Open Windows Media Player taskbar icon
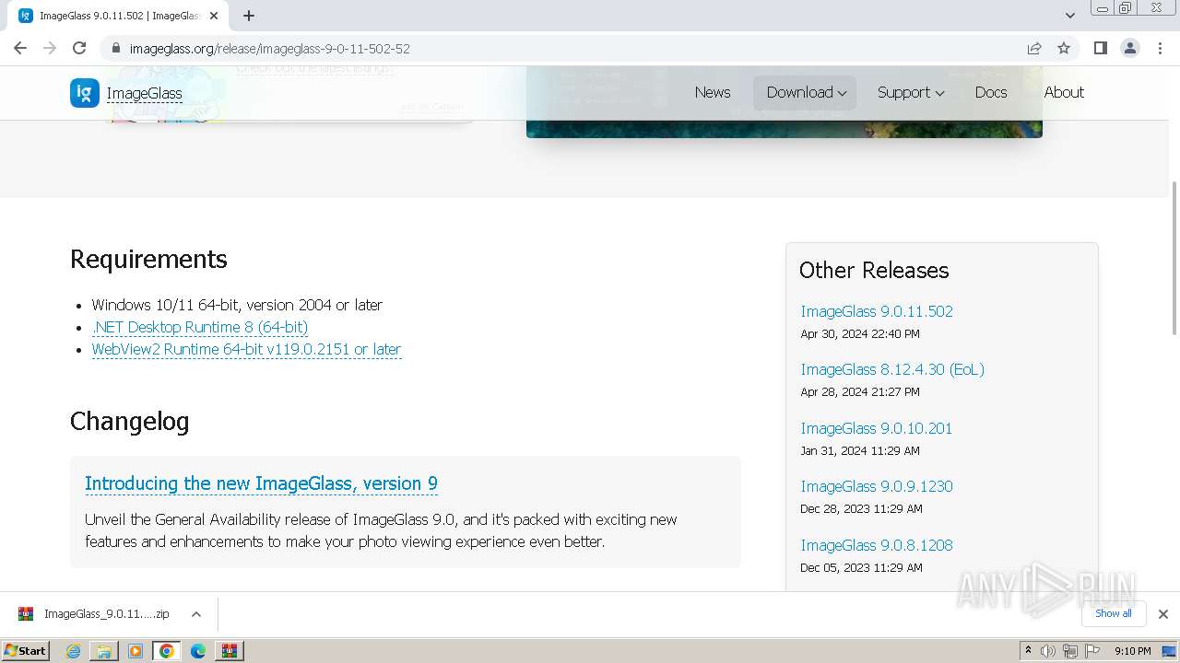Image resolution: width=1180 pixels, height=663 pixels. (x=136, y=651)
